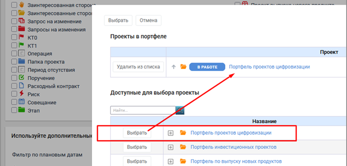Enable the КТ0 checkbox

tap(14, 38)
